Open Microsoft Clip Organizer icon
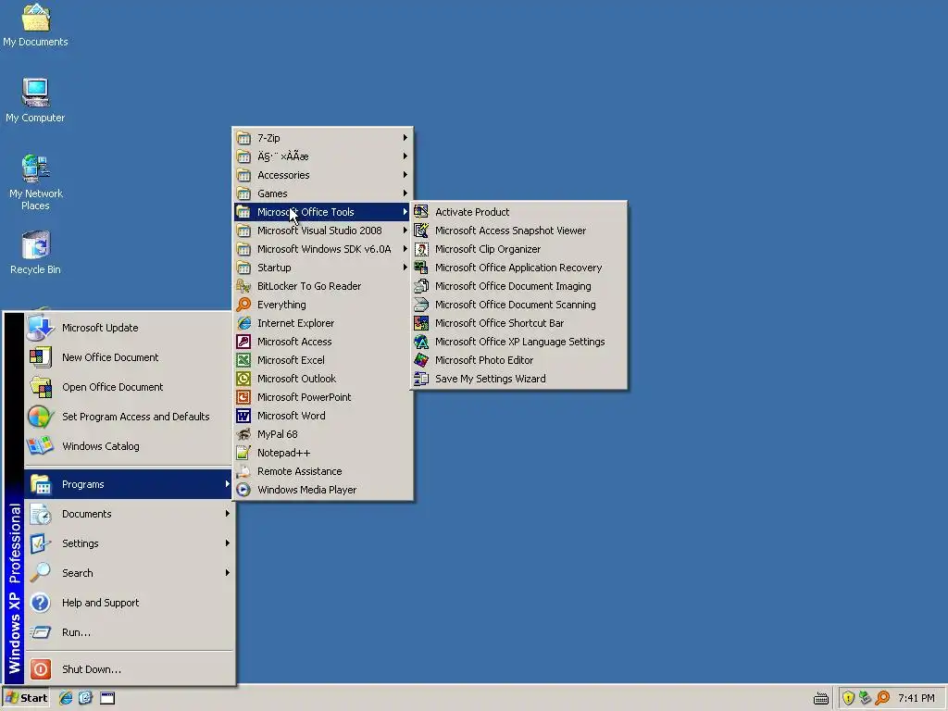Image resolution: width=948 pixels, height=711 pixels. (x=421, y=249)
